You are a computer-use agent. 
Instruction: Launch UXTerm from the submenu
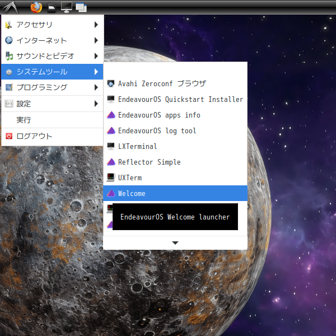175,178
